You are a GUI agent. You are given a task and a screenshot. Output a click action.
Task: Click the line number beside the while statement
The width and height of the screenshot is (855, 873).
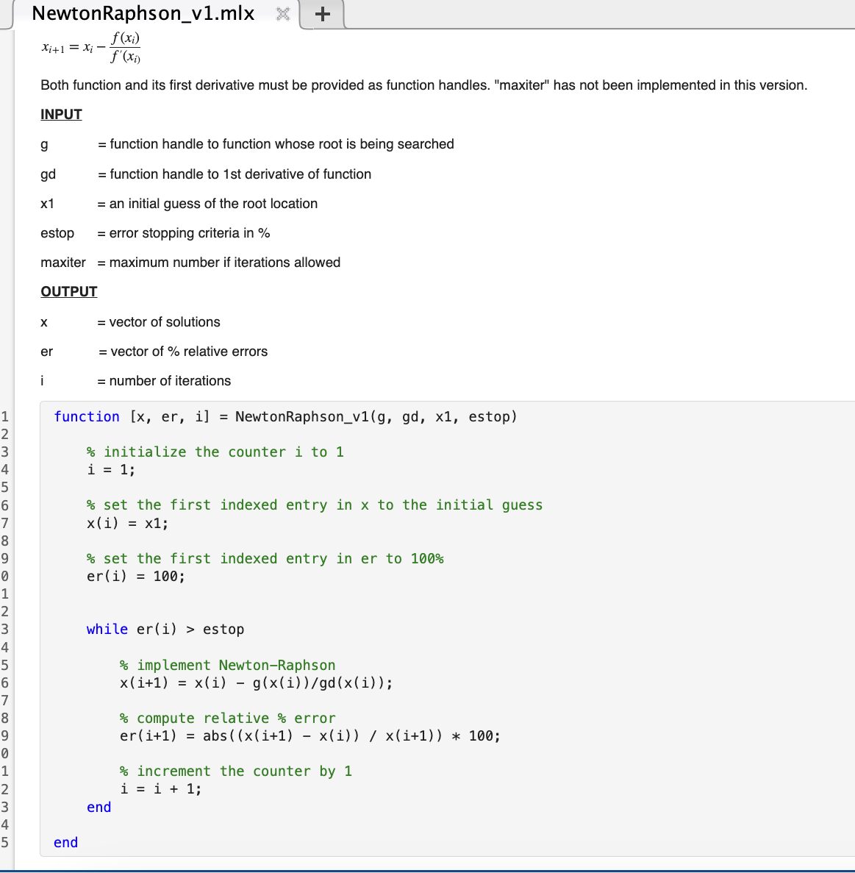click(5, 629)
